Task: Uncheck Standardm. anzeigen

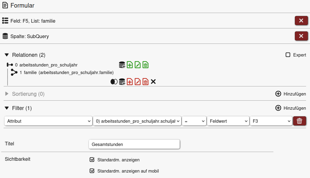Action: click(92, 160)
